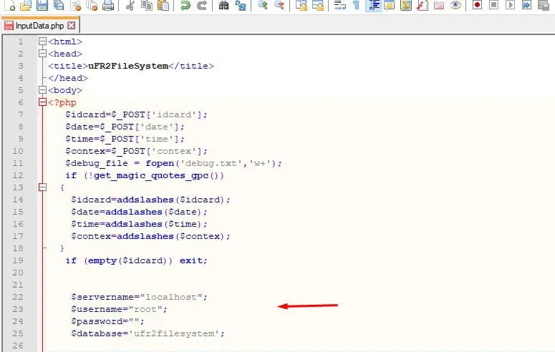Open the Function List panel
The image size is (555, 352).
(x=423, y=5)
